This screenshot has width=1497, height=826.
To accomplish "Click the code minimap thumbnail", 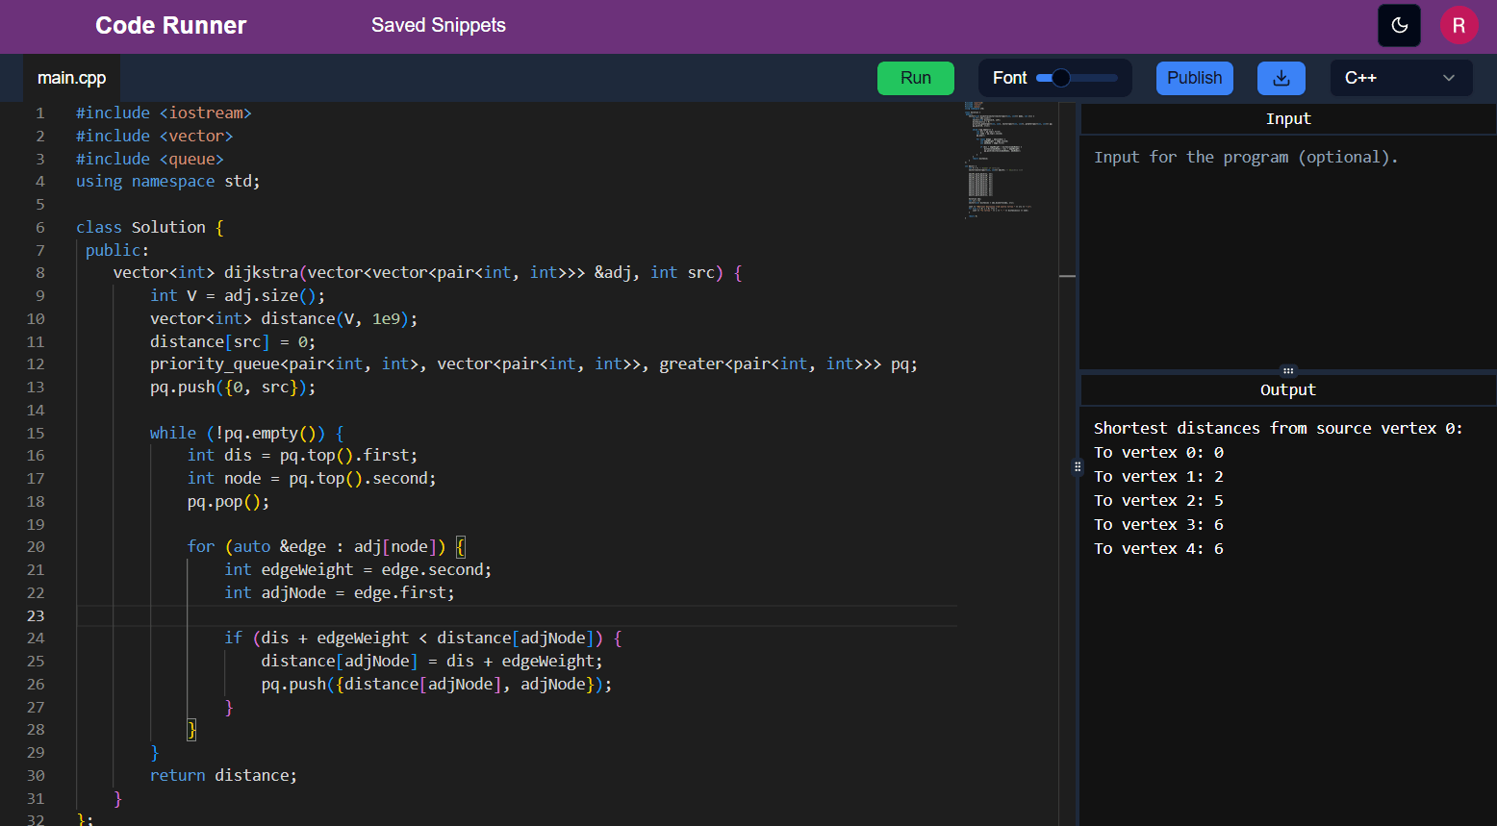I will pyautogui.click(x=1009, y=160).
